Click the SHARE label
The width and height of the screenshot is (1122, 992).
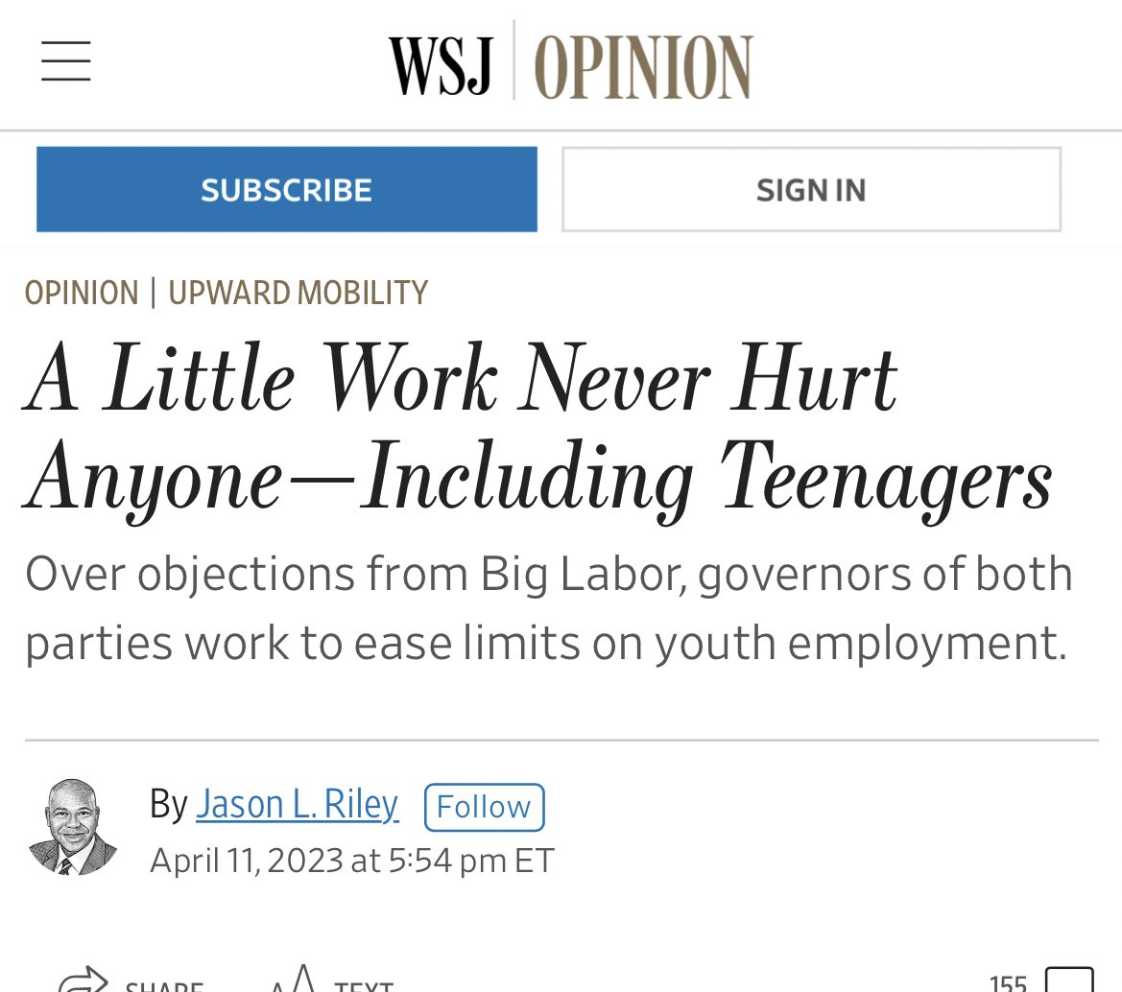[x=164, y=986]
